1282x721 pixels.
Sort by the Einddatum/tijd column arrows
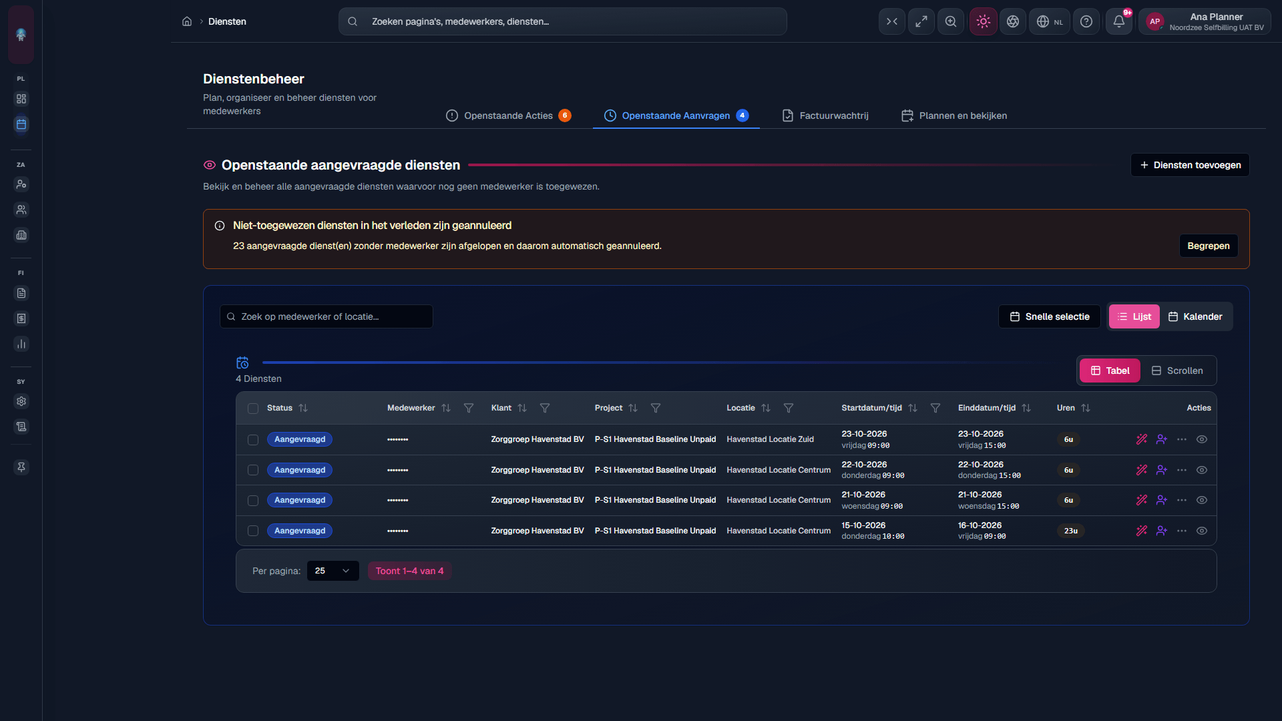pos(1026,408)
